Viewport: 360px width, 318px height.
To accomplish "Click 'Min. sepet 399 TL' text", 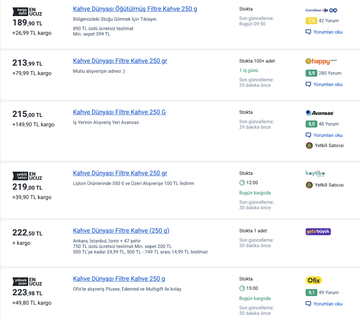I will [x=92, y=34].
